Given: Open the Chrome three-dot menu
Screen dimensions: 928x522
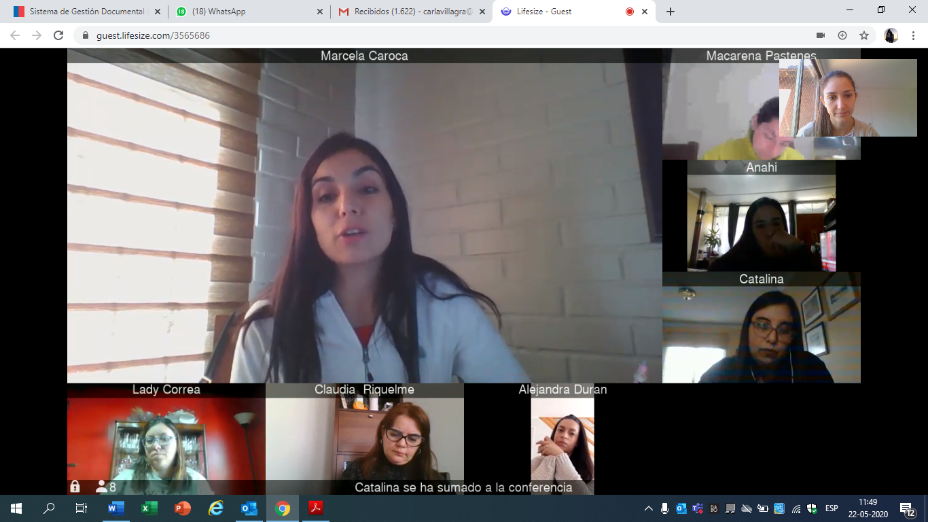Looking at the screenshot, I should pyautogui.click(x=912, y=35).
